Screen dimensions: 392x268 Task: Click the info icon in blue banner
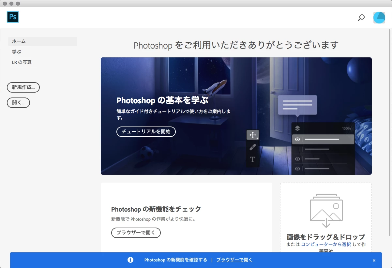pyautogui.click(x=130, y=260)
